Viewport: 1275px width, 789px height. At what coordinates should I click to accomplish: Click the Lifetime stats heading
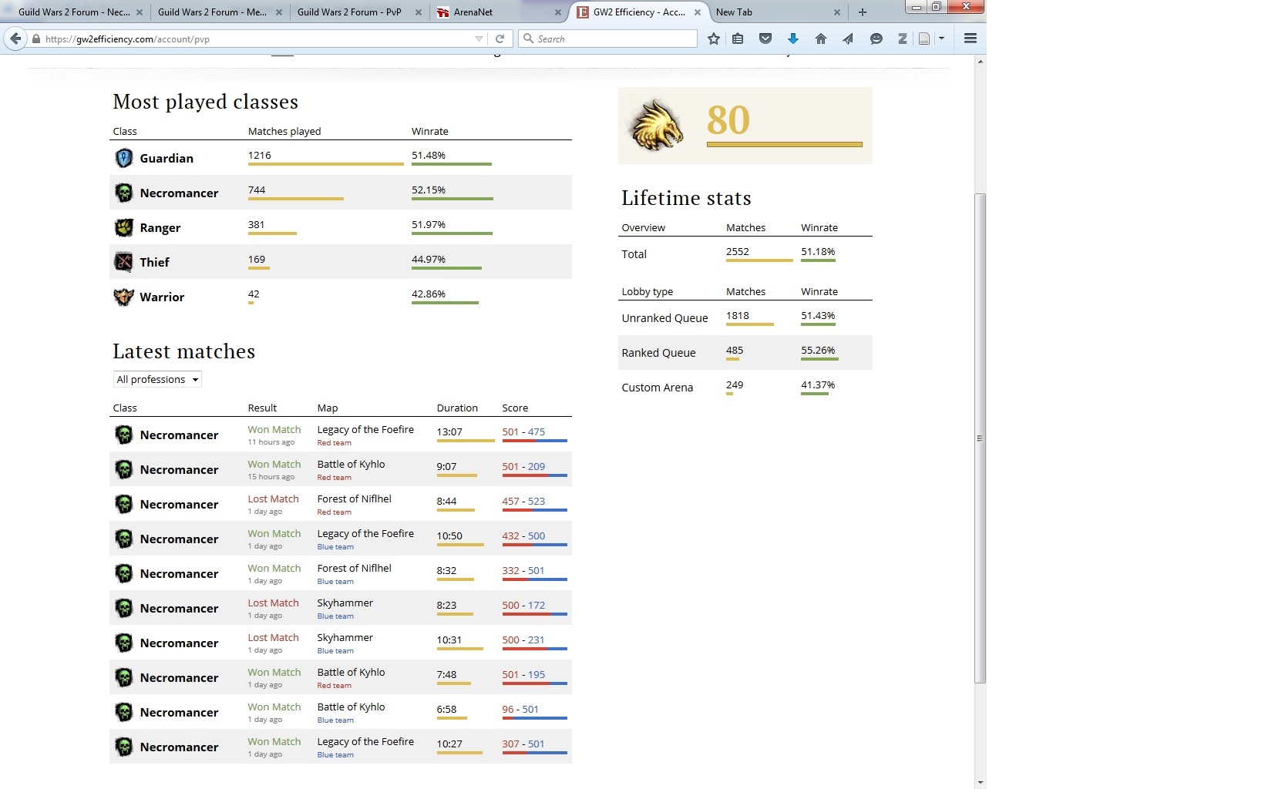[686, 198]
